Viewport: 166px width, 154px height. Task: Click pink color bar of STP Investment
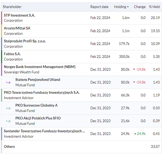pos(2,18)
